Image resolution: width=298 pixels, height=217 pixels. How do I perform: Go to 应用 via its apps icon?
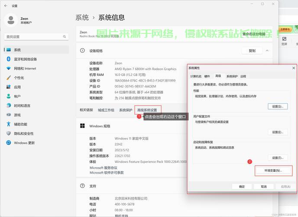(9, 87)
